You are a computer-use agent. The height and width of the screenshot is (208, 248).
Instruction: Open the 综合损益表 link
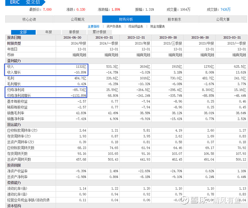click(x=136, y=26)
